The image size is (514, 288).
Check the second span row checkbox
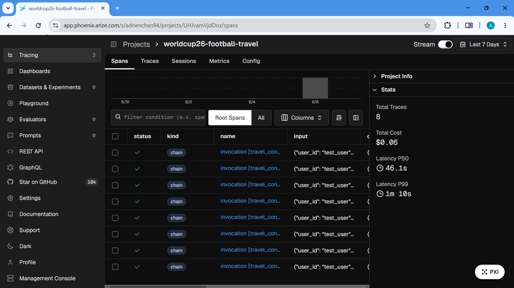point(115,169)
